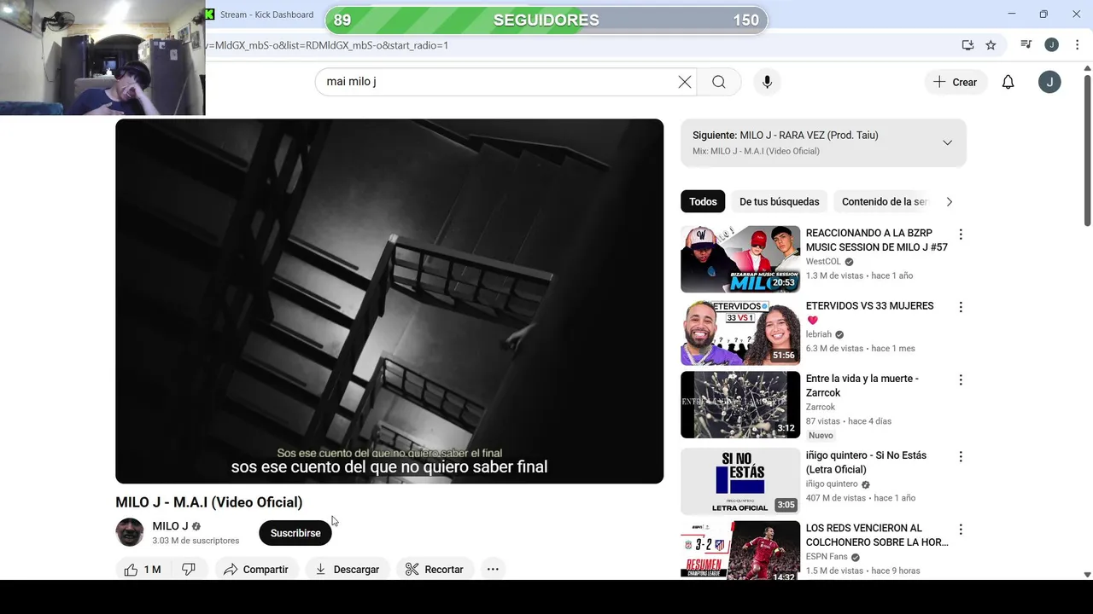Screen dimensions: 1093x614
Task: Switch to Stream - Kick Dashboard tab
Action: tap(266, 14)
